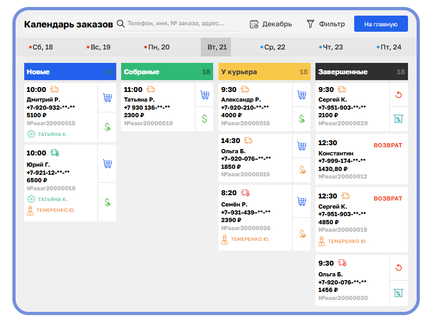Click the refund arrow icon in Сергей К. 9:30 order
The width and height of the screenshot is (429, 328).
point(398,95)
